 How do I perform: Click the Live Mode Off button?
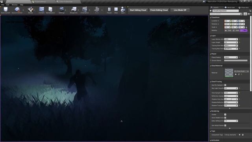pyautogui.click(x=180, y=10)
